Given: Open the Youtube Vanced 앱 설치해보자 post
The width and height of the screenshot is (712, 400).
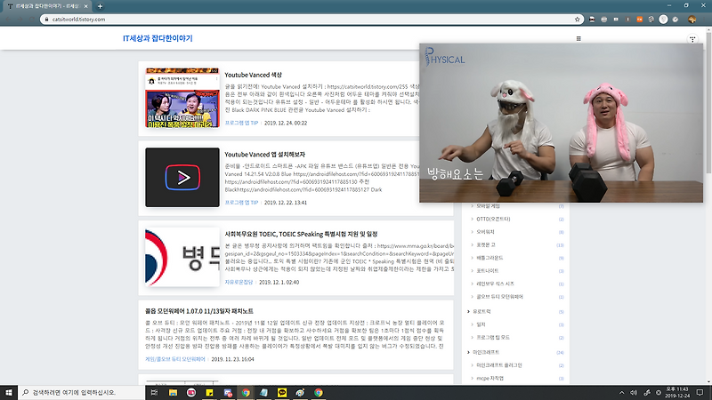Looking at the screenshot, I should pyautogui.click(x=264, y=155).
